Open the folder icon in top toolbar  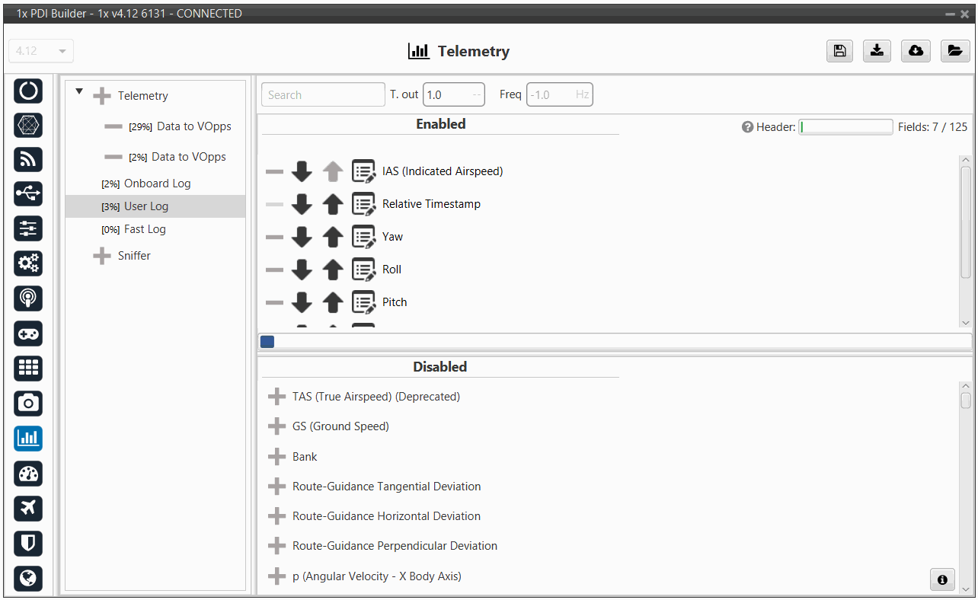point(954,51)
